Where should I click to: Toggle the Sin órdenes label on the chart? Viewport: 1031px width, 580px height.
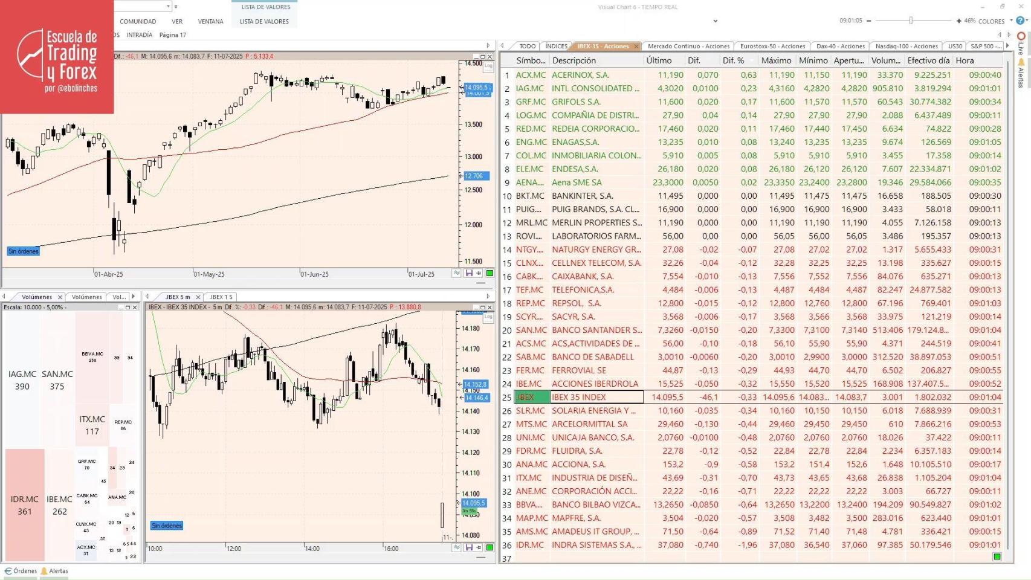[23, 251]
